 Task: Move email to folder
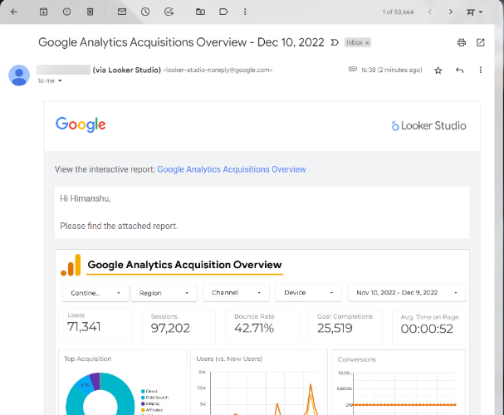click(x=200, y=12)
